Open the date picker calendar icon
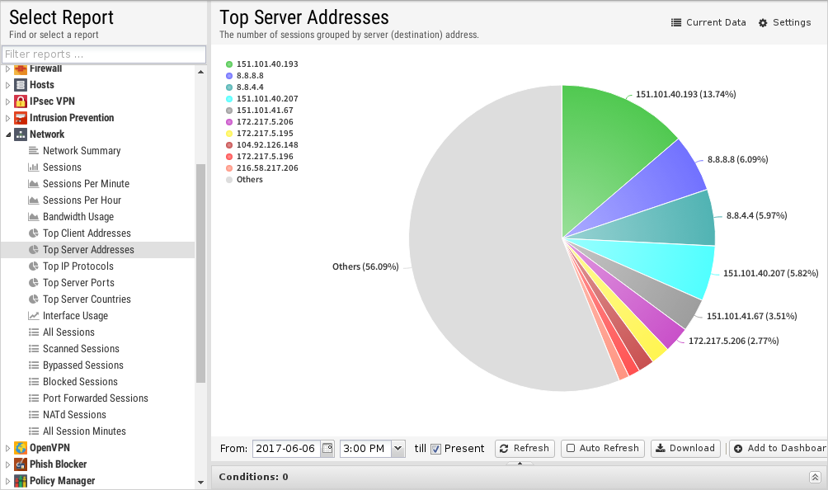Viewport: 828px width, 490px height. coord(327,448)
